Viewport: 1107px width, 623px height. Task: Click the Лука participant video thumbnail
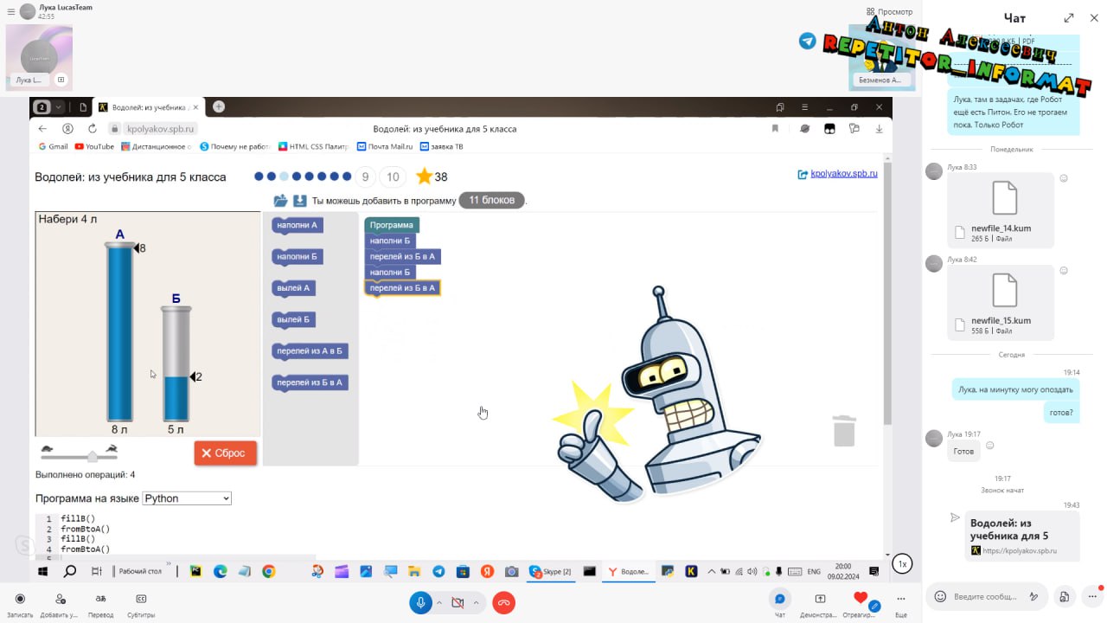(x=39, y=57)
